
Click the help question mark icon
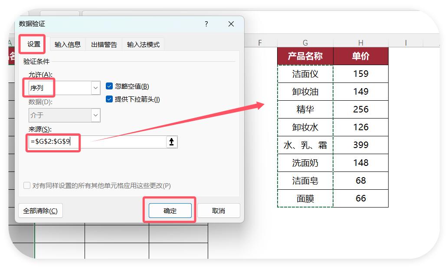(x=206, y=24)
